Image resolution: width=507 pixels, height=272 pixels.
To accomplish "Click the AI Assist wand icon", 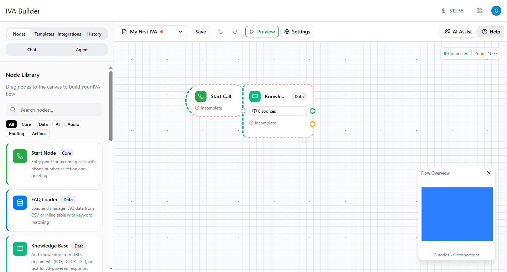I will point(448,32).
